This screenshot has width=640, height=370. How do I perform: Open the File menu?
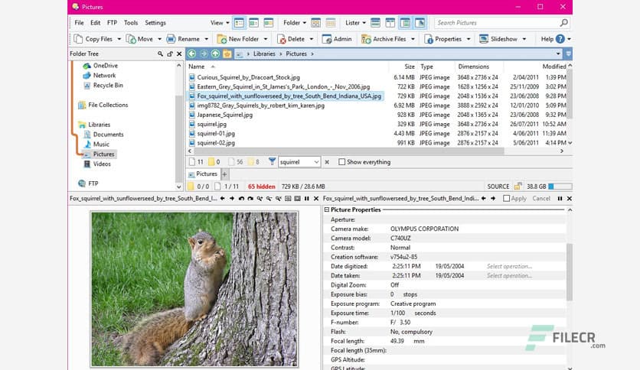coord(79,23)
